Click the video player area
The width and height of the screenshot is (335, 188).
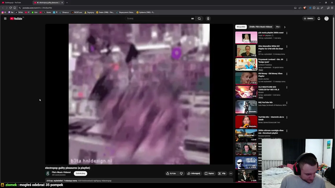click(x=139, y=94)
